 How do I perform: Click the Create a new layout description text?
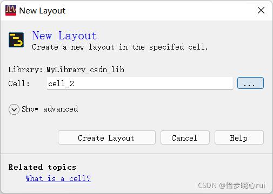point(120,47)
